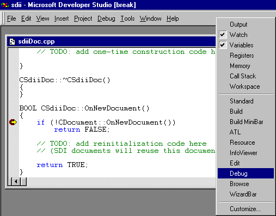This screenshot has width=276, height=216.
Task: Show the Registers window
Action: click(246, 55)
